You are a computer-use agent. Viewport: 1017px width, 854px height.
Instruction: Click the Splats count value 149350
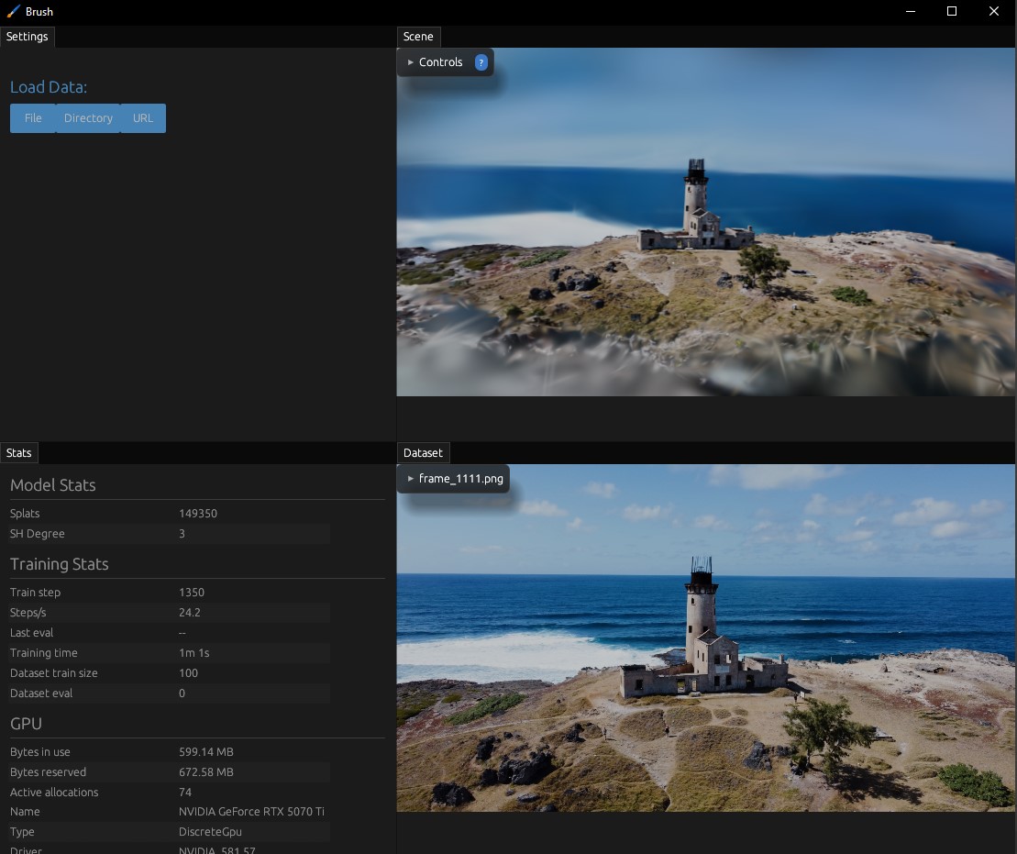coord(198,514)
